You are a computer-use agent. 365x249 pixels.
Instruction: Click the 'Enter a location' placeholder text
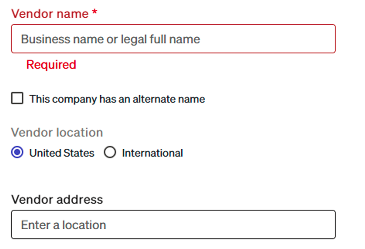64,225
